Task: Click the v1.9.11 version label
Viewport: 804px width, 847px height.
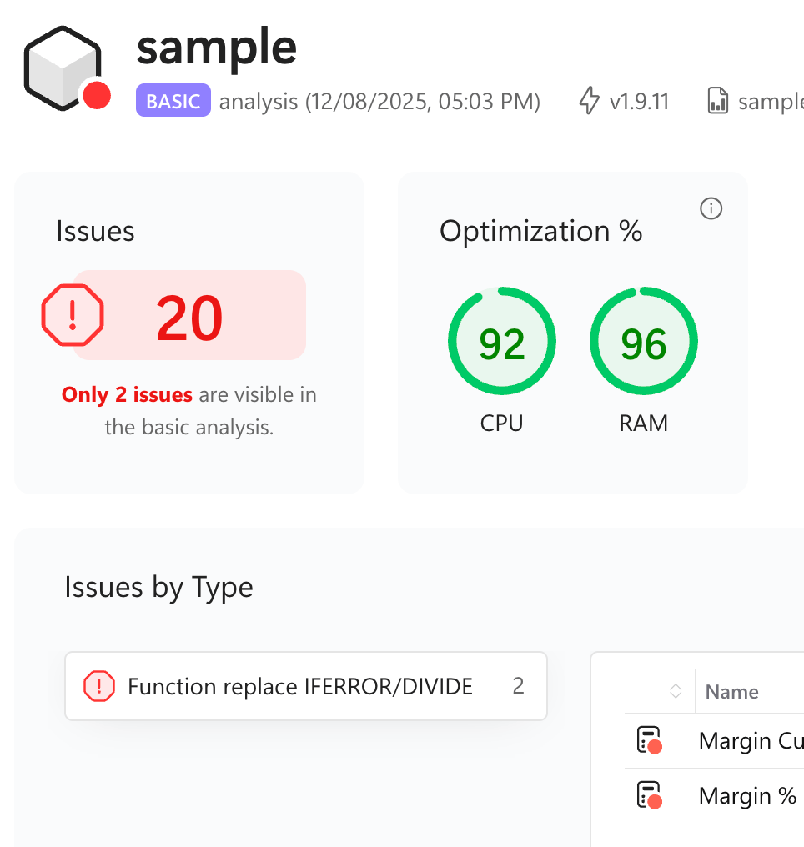Action: 639,102
